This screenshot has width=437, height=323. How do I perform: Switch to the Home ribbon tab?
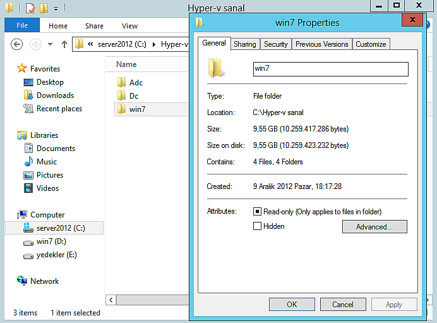(58, 26)
